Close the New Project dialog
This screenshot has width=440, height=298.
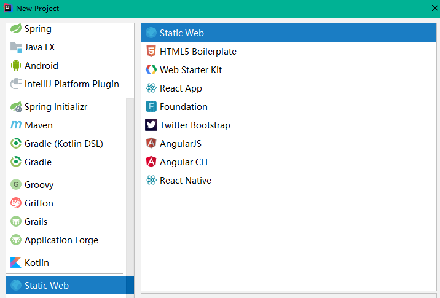[434, 8]
